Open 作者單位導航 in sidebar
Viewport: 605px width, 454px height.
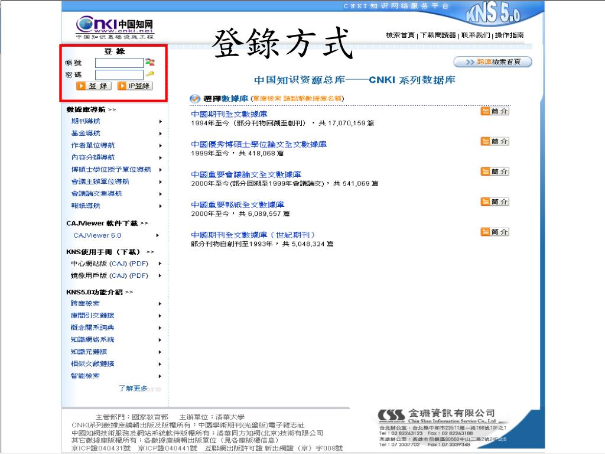pyautogui.click(x=93, y=145)
